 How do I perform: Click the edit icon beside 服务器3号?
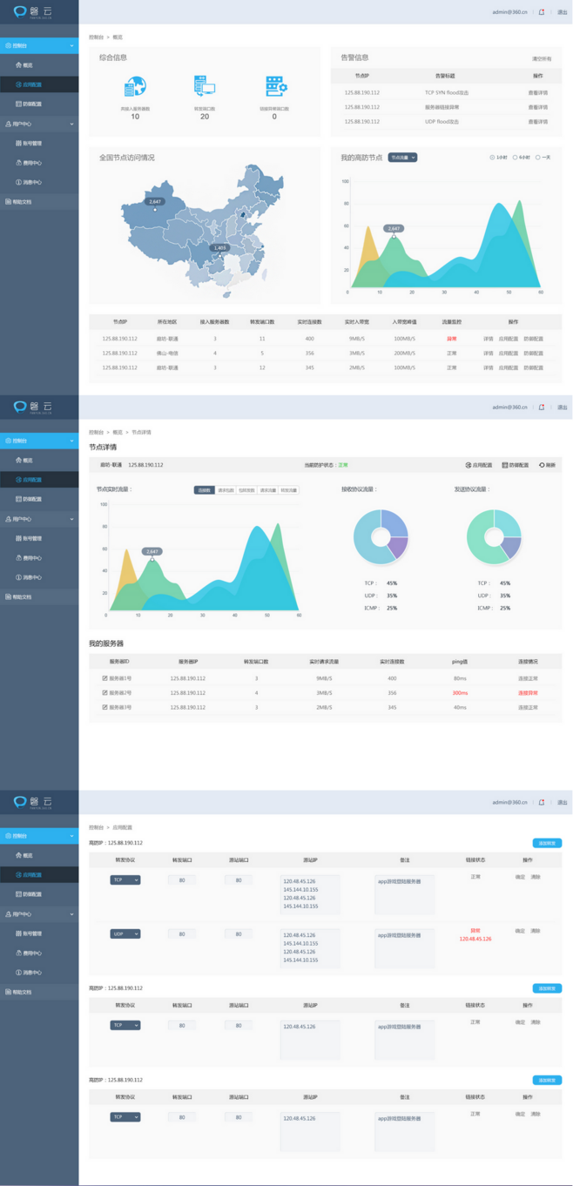pos(105,708)
